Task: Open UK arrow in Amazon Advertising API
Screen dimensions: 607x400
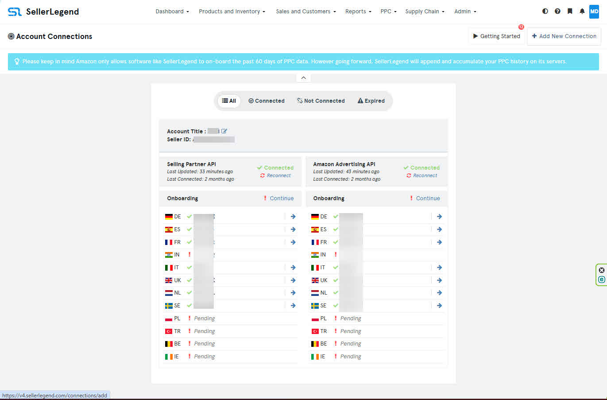Action: coord(439,280)
